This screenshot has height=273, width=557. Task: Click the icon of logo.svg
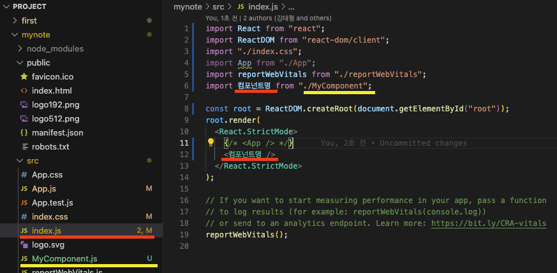[24, 244]
